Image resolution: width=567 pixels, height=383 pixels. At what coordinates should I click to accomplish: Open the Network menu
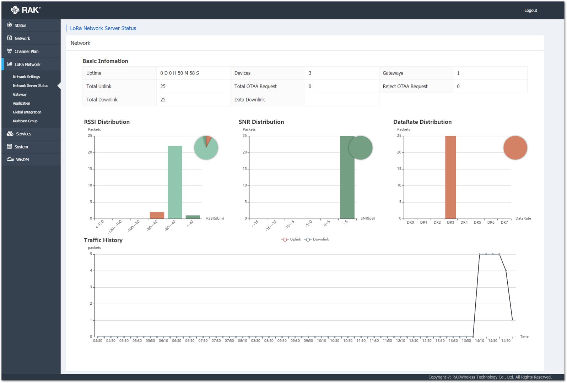point(31,38)
